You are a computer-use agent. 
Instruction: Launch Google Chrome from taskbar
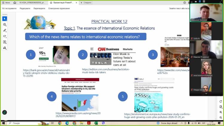tap(60, 123)
